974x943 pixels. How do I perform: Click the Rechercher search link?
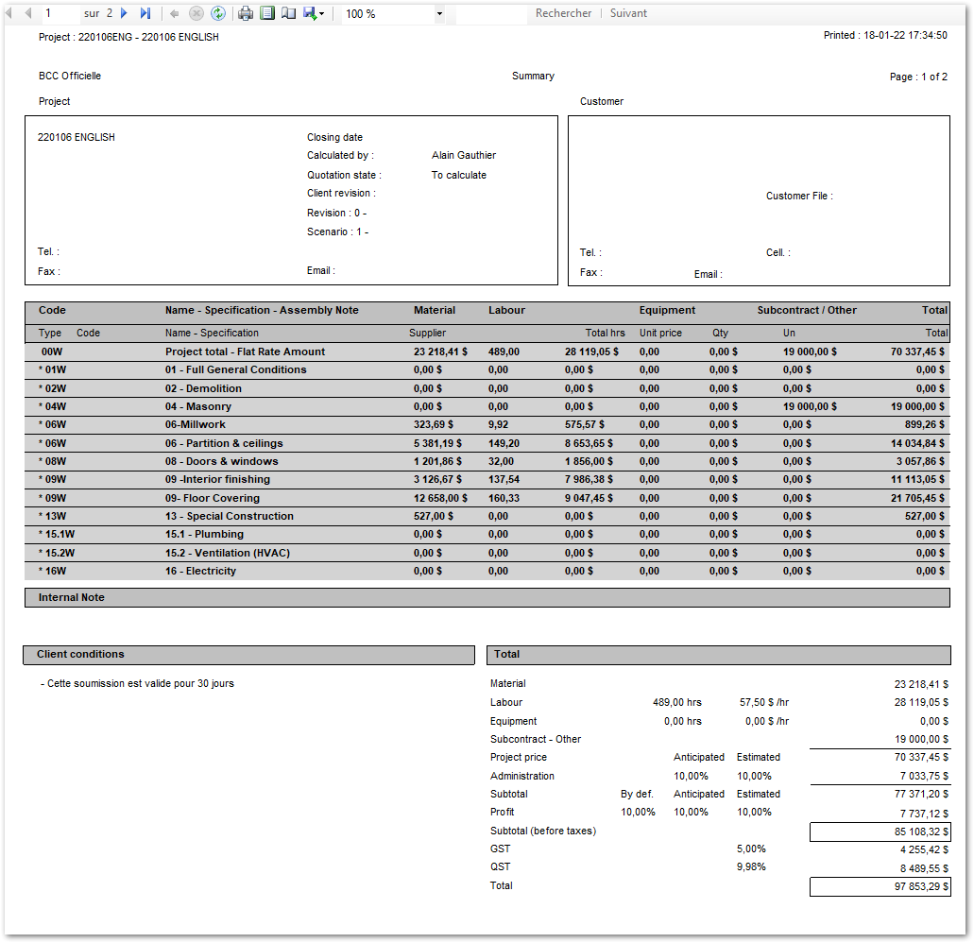563,13
